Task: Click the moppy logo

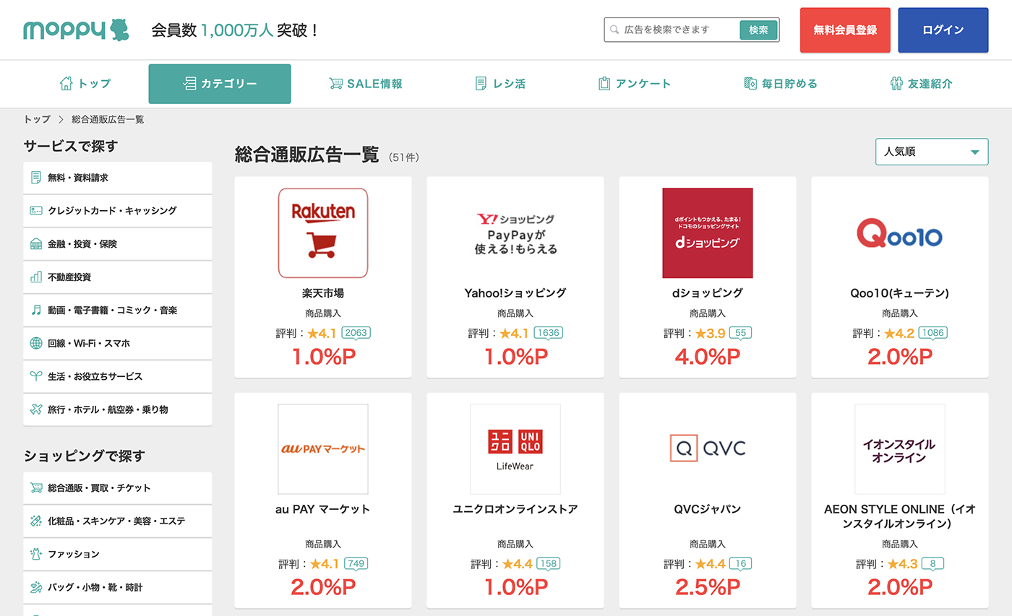Action: click(x=75, y=30)
